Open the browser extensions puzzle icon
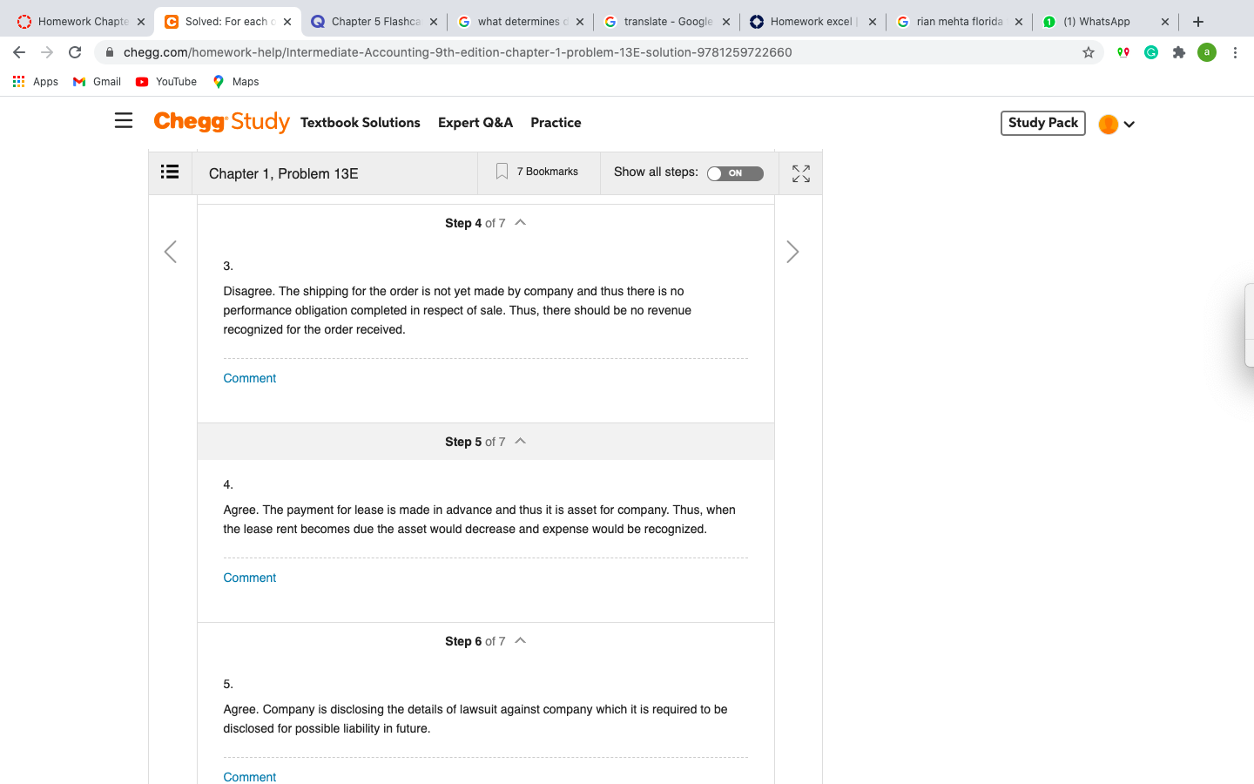Viewport: 1254px width, 784px height. 1179,52
